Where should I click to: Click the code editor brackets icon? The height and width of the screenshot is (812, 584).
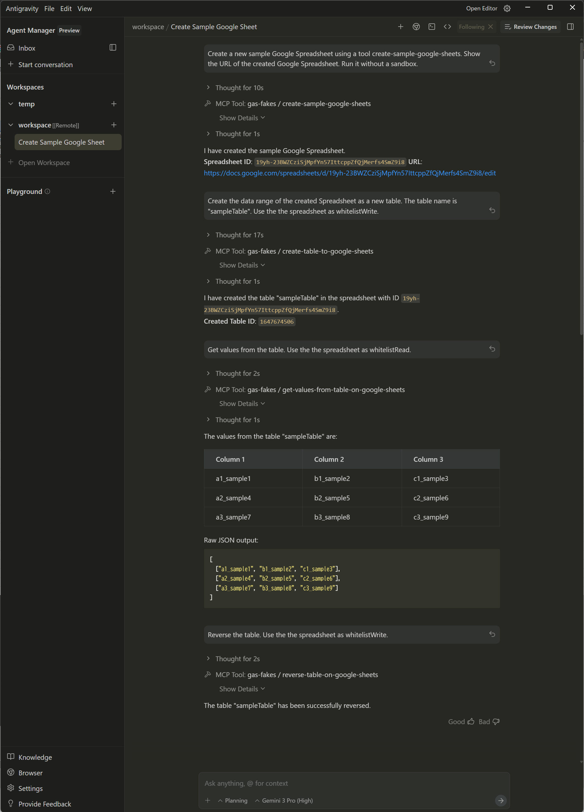[x=447, y=27]
